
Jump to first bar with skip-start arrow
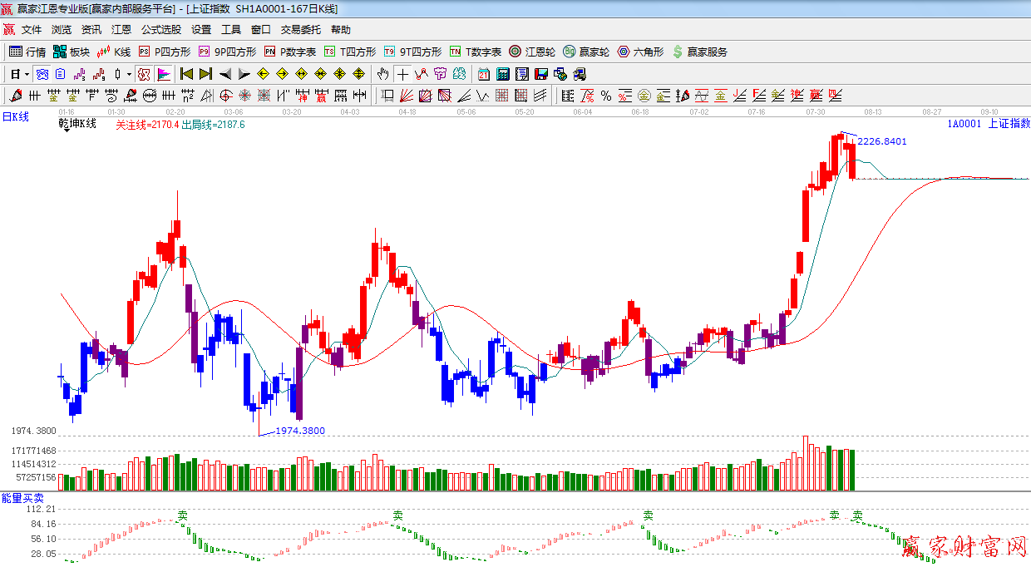[x=187, y=74]
